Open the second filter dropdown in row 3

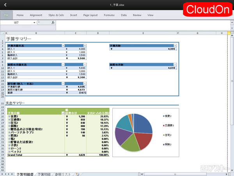click(85, 45)
